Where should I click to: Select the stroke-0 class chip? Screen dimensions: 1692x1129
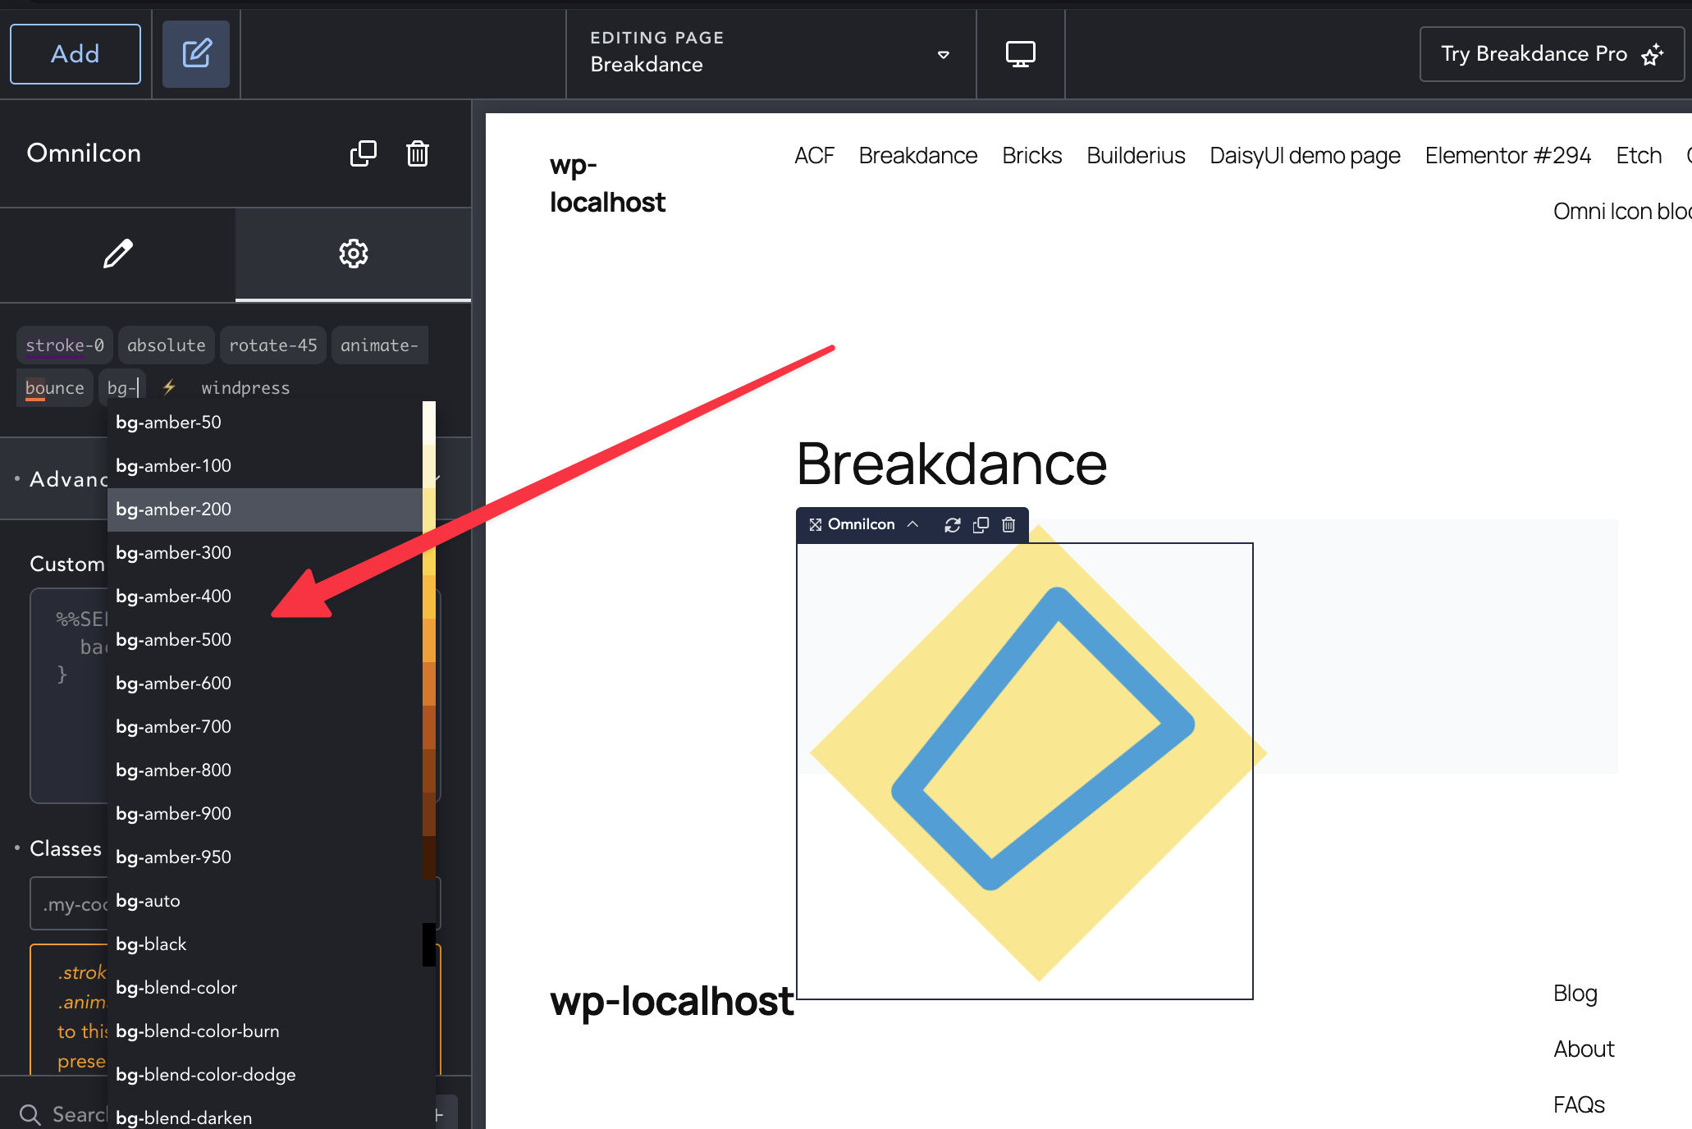pyautogui.click(x=65, y=345)
